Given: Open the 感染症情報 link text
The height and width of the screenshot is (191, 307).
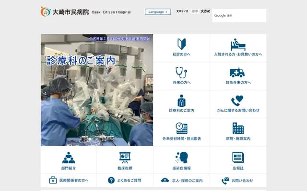Looking at the screenshot, I should 181,168.
